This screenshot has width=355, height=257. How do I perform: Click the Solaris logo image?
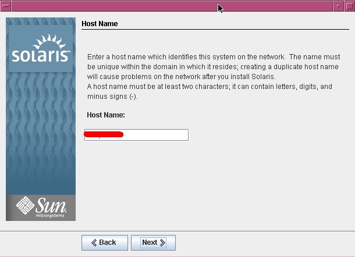point(41,48)
